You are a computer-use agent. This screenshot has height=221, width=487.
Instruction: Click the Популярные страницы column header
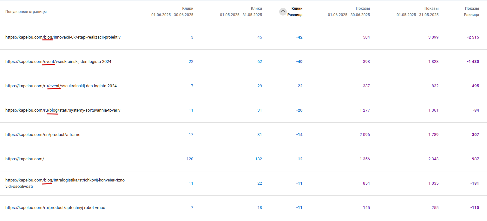26,12
